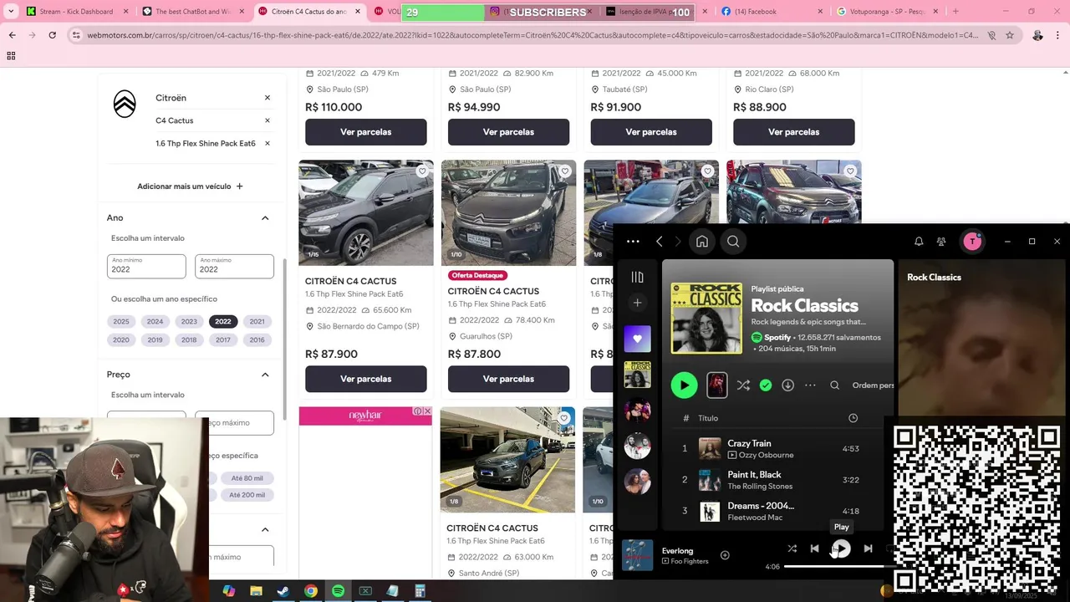Remove the Citroën brand filter

pyautogui.click(x=267, y=98)
